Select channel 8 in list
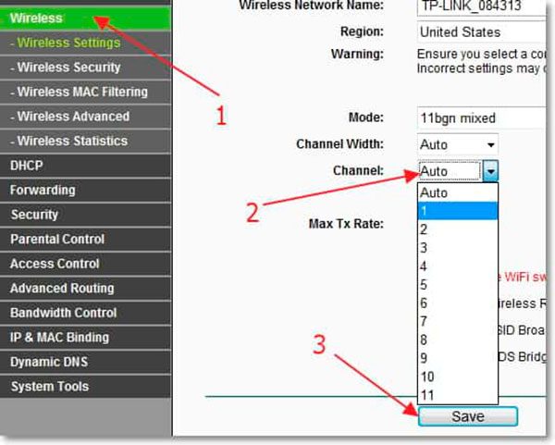This screenshot has height=445, width=555. pos(458,340)
